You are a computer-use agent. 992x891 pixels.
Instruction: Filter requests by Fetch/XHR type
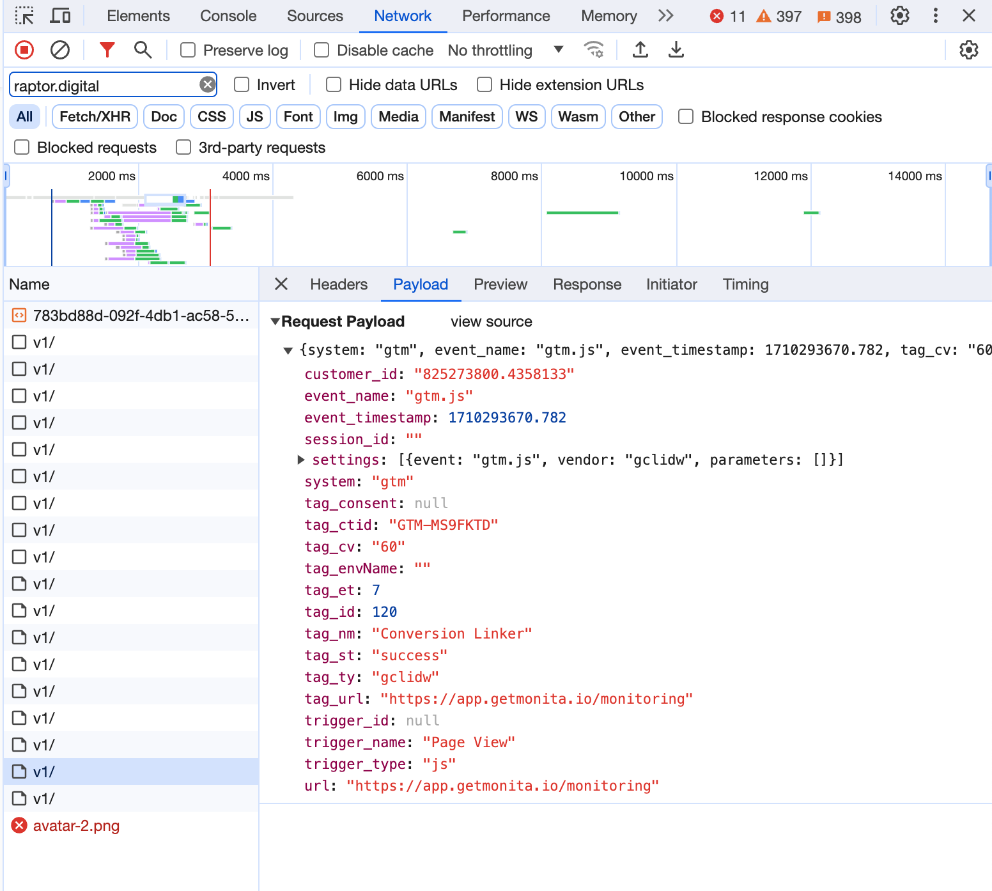95,117
